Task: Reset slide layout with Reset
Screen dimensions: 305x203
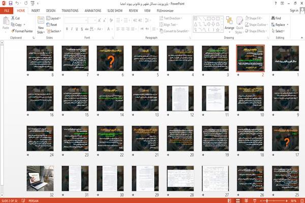Action: [52, 25]
